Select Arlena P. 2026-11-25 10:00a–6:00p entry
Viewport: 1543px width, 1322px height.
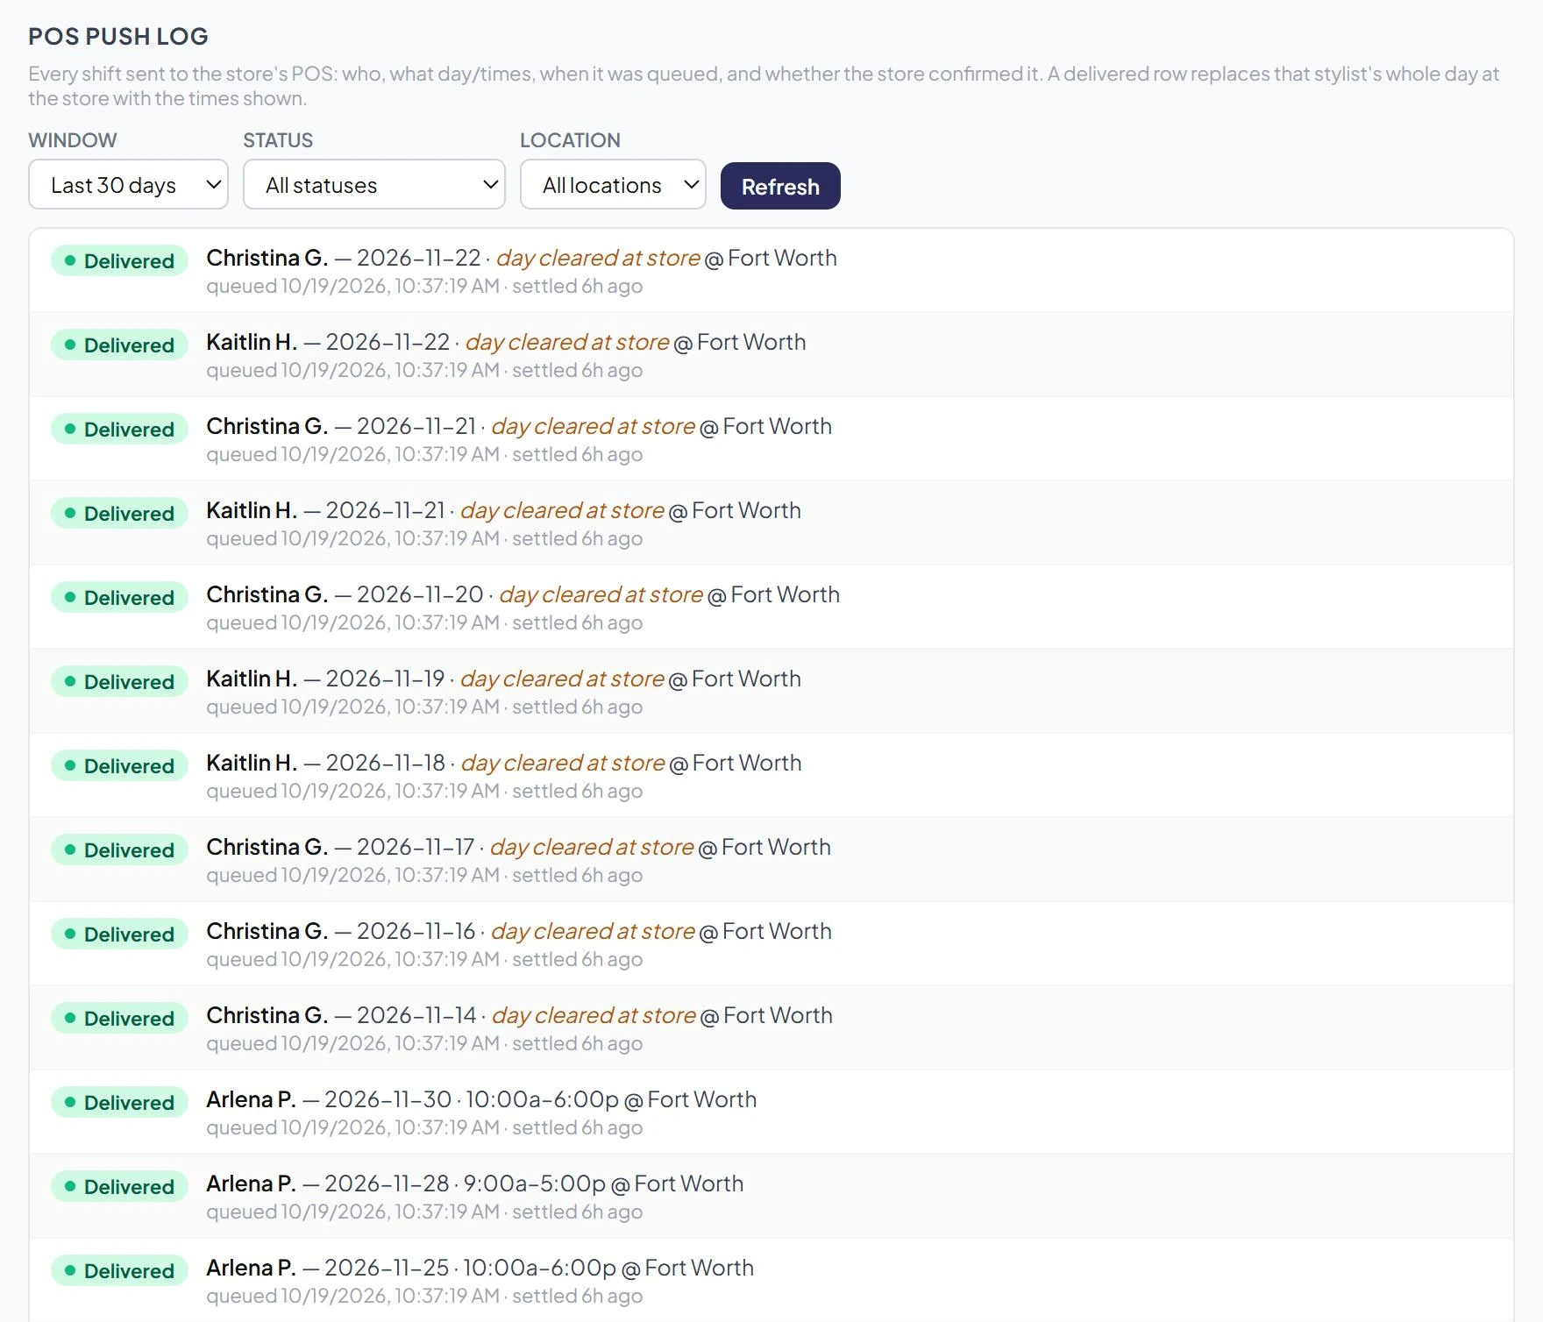(480, 1269)
